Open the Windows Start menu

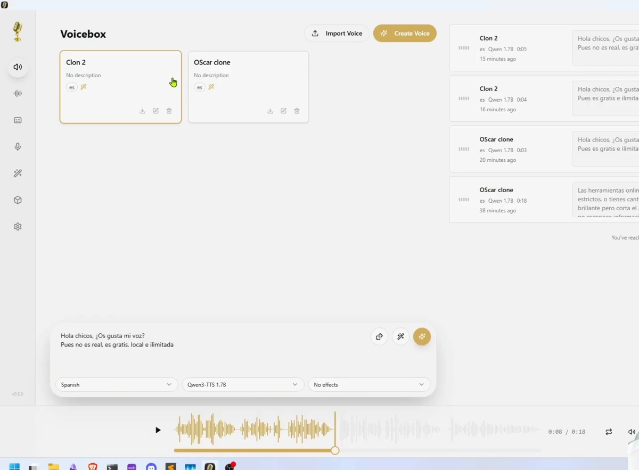(x=14, y=467)
